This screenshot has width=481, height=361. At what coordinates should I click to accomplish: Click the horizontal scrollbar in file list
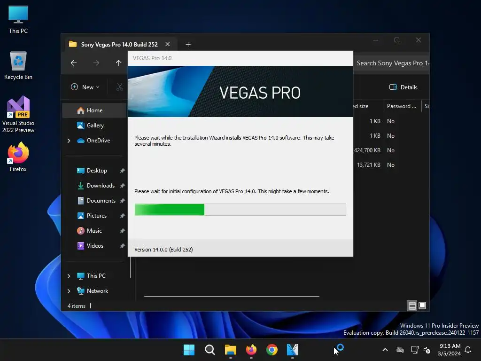coord(232,297)
